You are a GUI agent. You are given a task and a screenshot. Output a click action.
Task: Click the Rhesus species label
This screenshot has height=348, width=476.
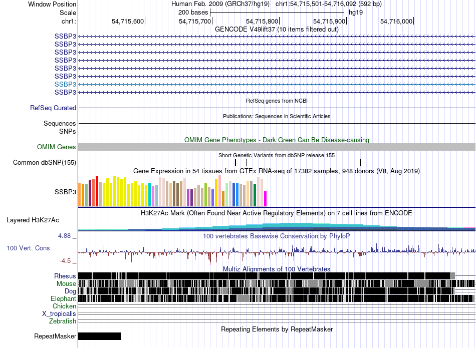65,276
